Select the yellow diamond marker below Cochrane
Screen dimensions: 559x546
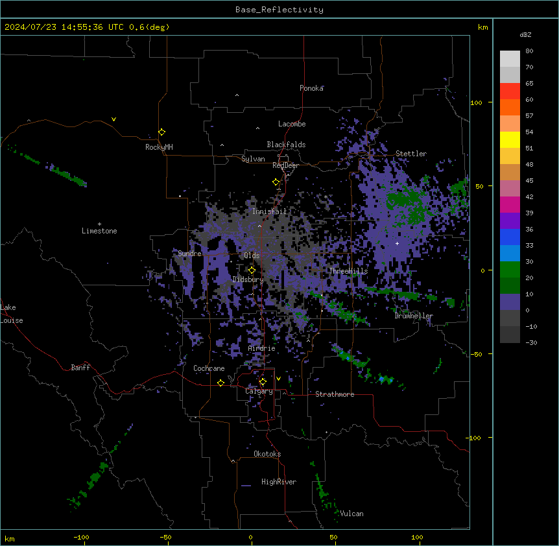coord(220,383)
